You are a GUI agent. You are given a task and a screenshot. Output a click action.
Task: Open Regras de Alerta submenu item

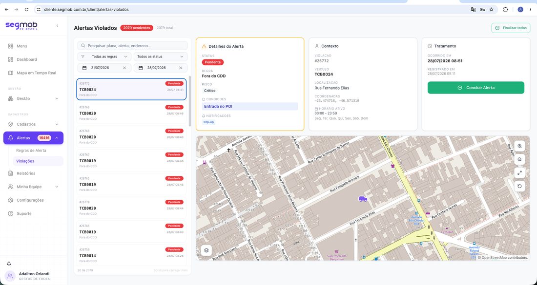[31, 151]
